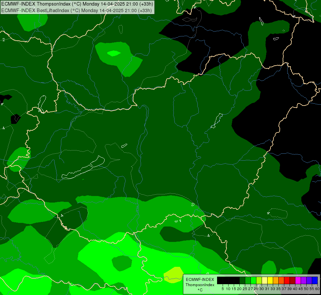Click the magenta 40–45 legend swatch
This screenshot has height=295, width=321.
click(x=298, y=280)
